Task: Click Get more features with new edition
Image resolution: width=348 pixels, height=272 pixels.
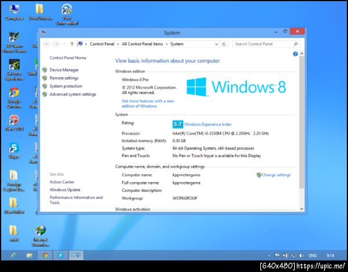Action: click(x=148, y=103)
